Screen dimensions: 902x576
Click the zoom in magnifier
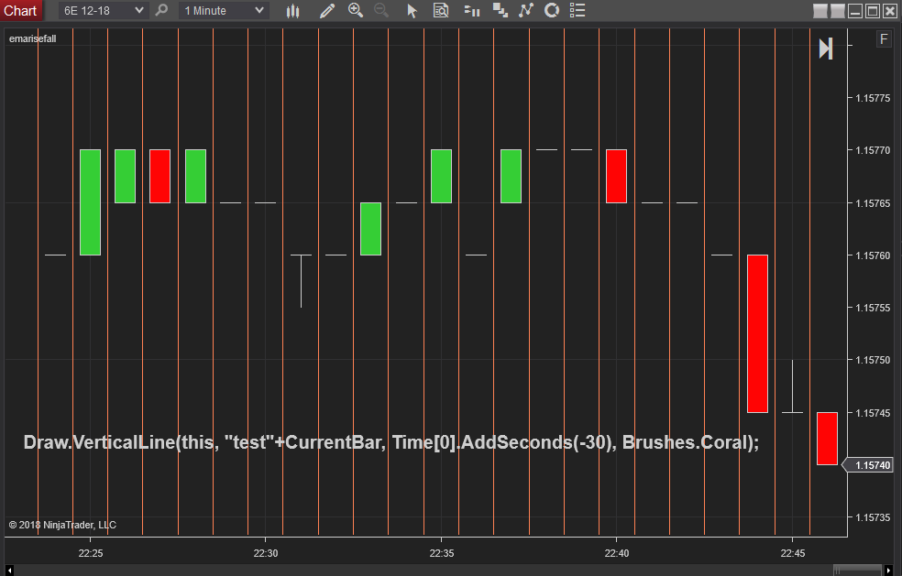(356, 10)
